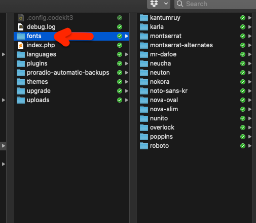Click the index.php Sublime file icon
The height and width of the screenshot is (223, 256).
(x=21, y=45)
